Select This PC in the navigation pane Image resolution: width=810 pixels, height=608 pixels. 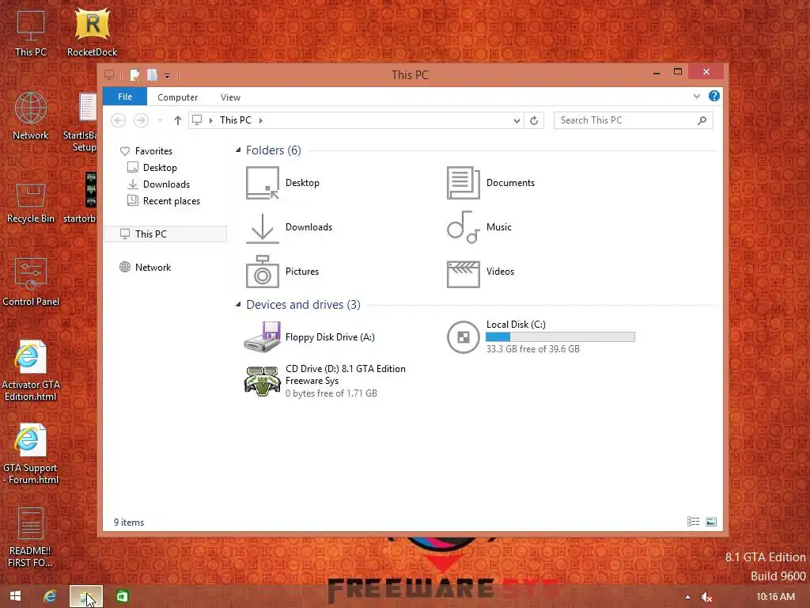pos(165,234)
